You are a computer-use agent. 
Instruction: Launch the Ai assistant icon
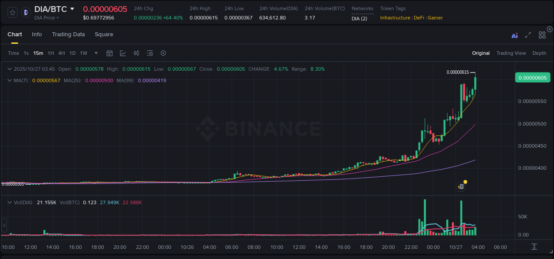pos(514,35)
